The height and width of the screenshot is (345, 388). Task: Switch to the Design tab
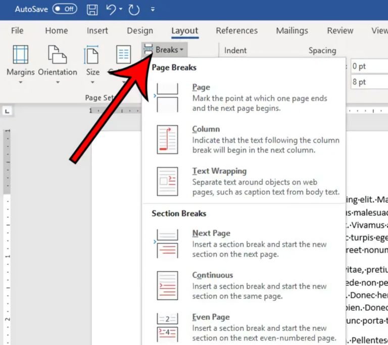coord(140,31)
